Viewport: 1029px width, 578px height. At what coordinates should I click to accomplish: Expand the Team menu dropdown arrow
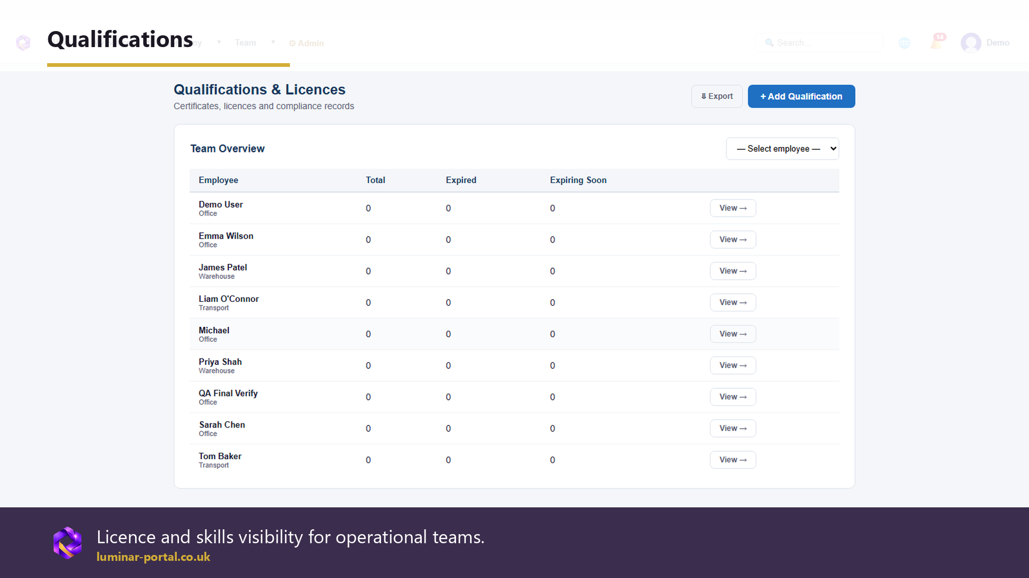pos(273,42)
